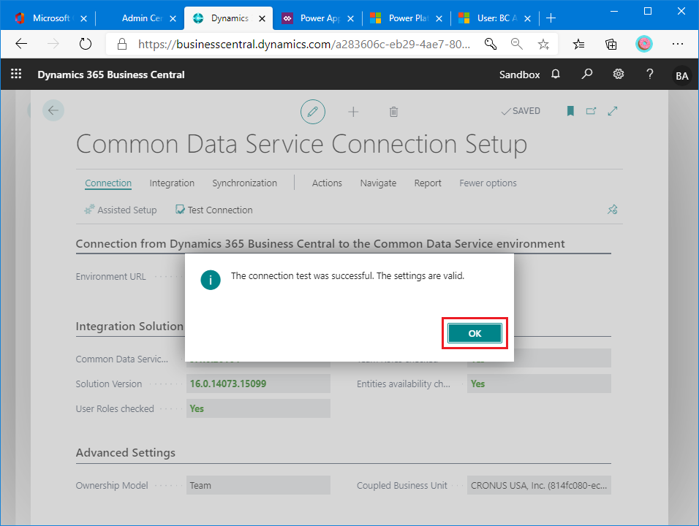Click the plus new record icon
Image resolution: width=699 pixels, height=526 pixels.
point(353,111)
